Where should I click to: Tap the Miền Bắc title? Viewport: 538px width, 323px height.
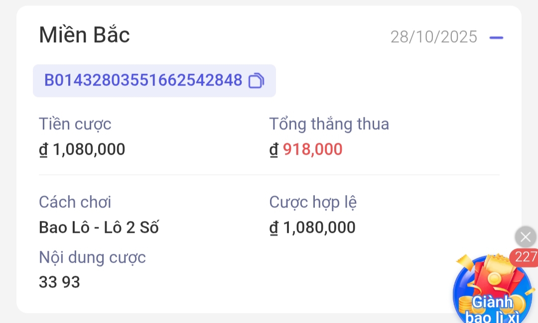coord(84,35)
